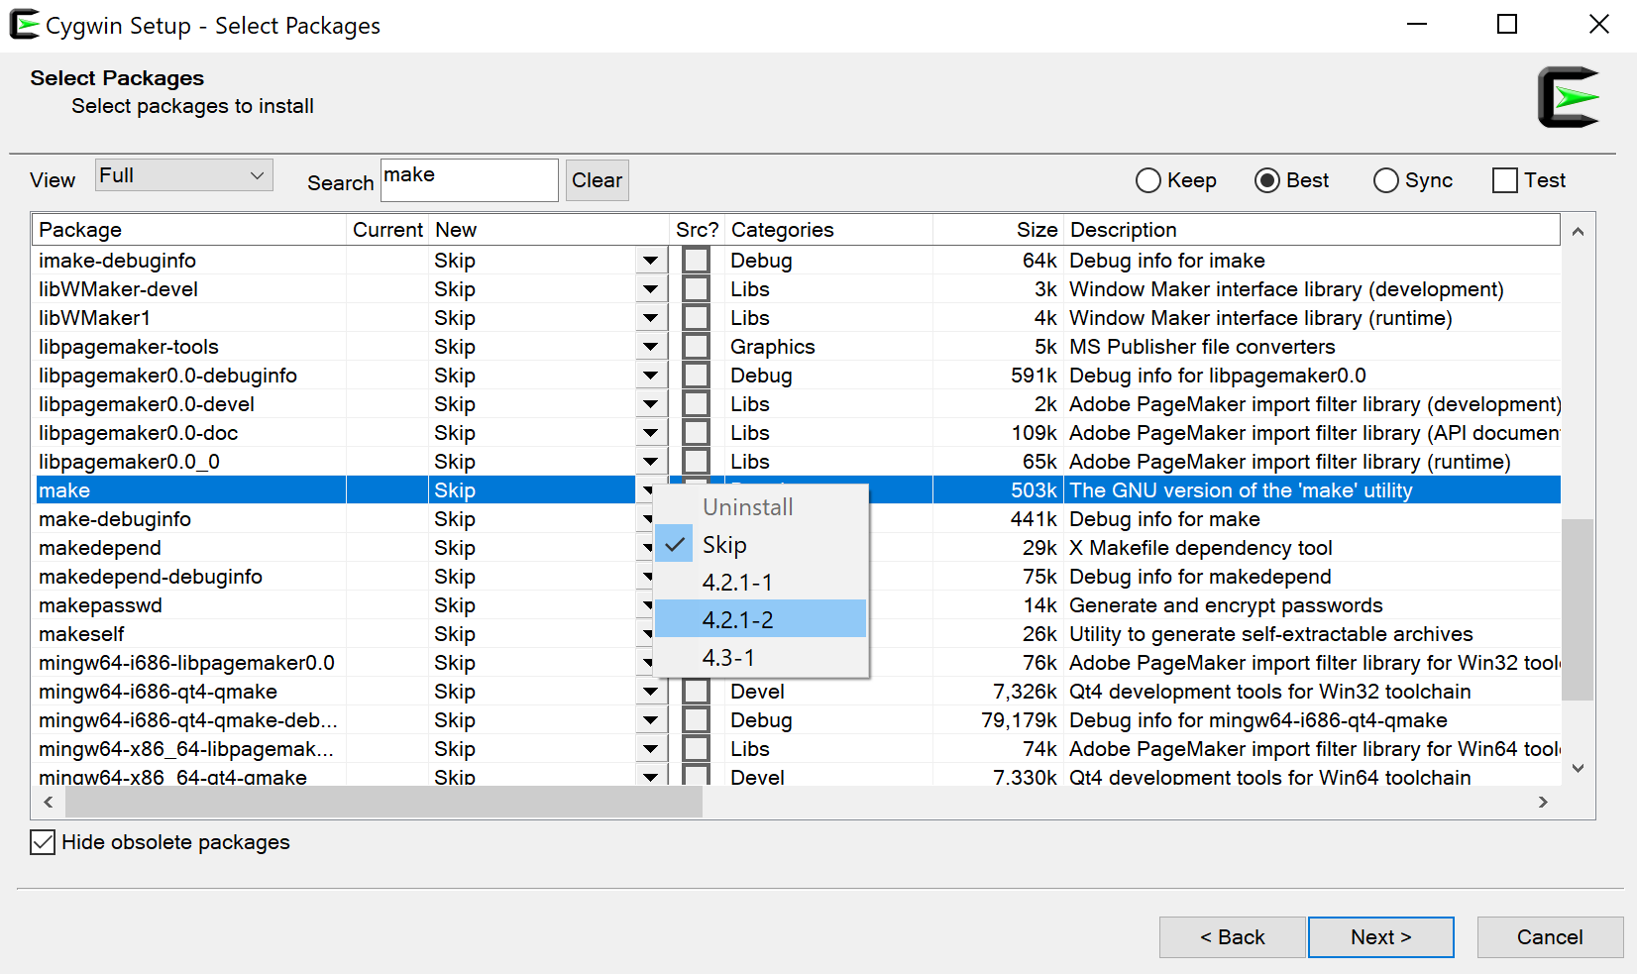Click the scrollbar down arrow
The height and width of the screenshot is (974, 1637).
tap(1578, 767)
